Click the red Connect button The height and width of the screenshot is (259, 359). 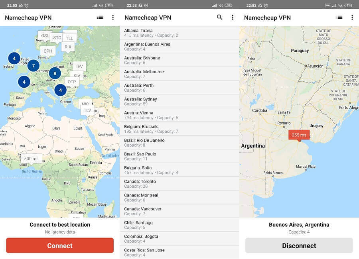(60, 245)
